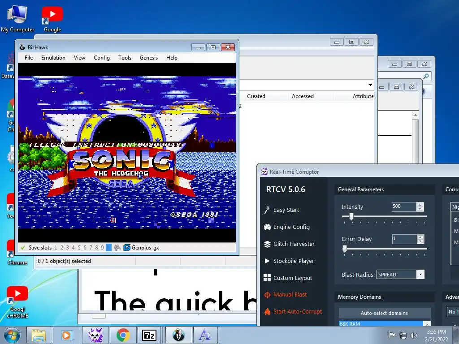Open Google Chrome from the taskbar
459x344 pixels.
click(x=123, y=335)
